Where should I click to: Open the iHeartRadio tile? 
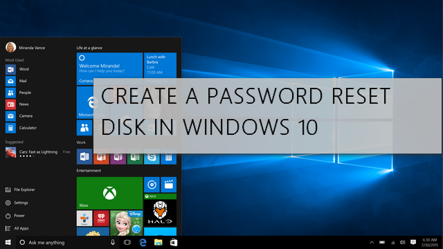[x=101, y=219]
